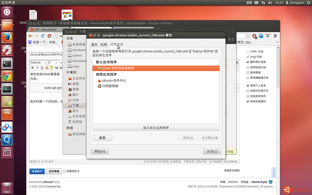The height and width of the screenshot is (195, 312).
Task: Click Chrome forward arrow button
Action: tap(37, 36)
